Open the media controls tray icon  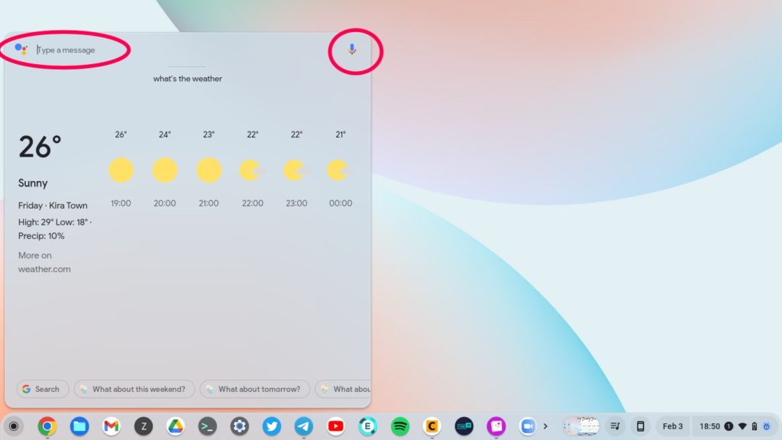pyautogui.click(x=616, y=426)
